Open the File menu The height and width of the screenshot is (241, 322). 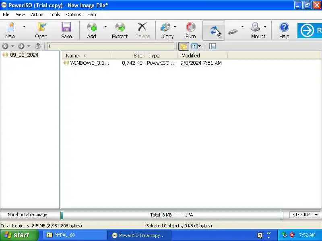click(6, 14)
